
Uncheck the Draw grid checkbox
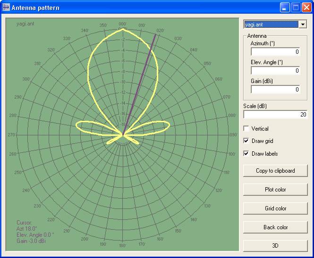246,141
